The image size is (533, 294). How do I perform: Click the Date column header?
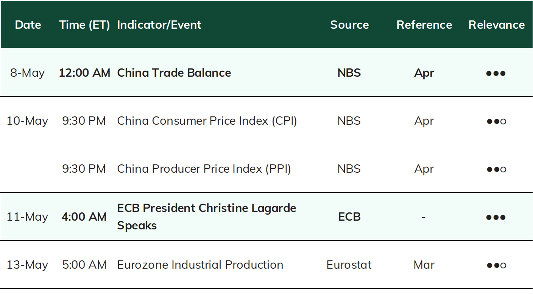point(28,25)
